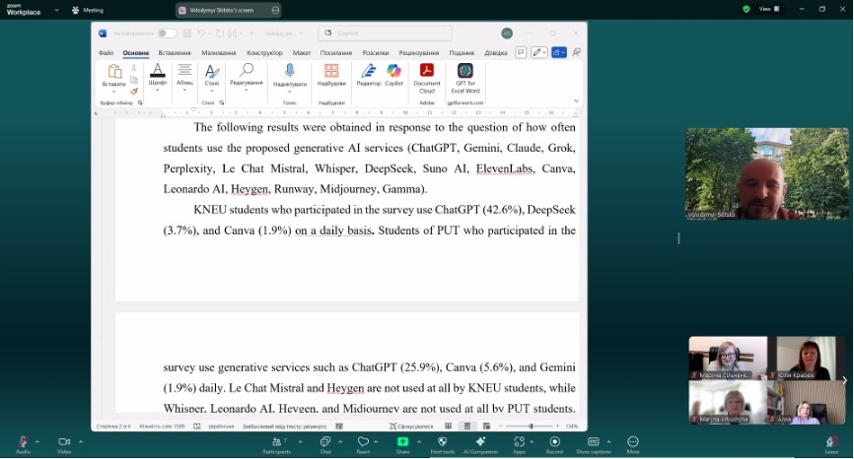854x459 pixels.
Task: Expand the Editing (Редагування) dropdown
Action: (x=247, y=90)
